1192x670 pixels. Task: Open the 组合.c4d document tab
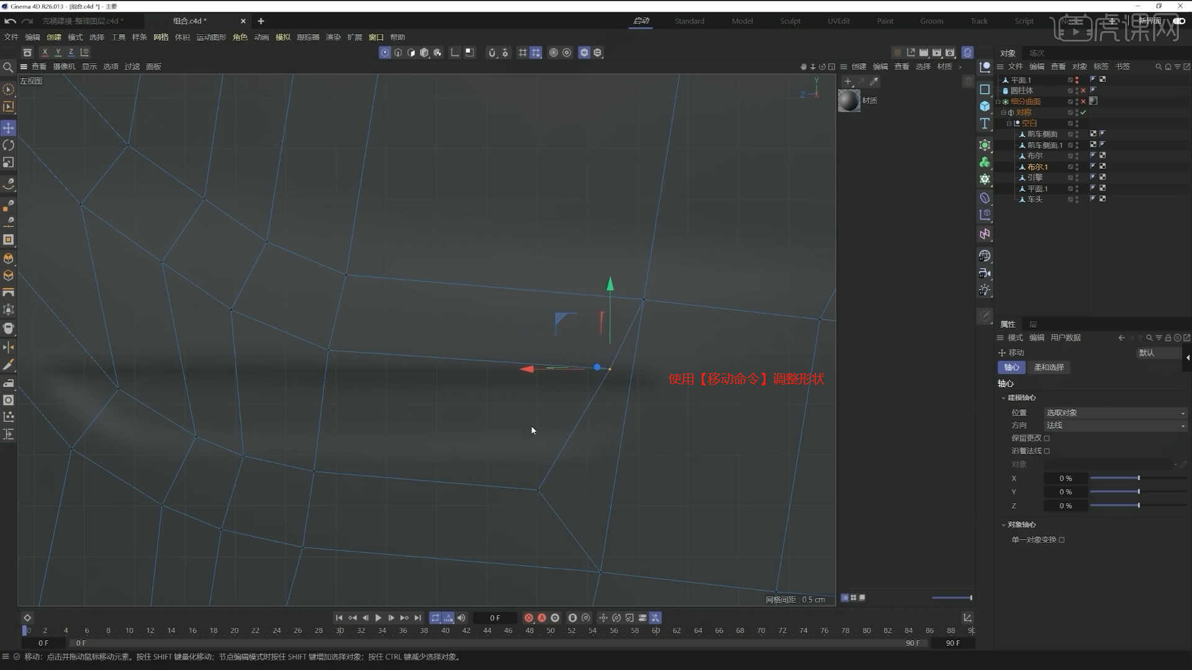click(189, 21)
